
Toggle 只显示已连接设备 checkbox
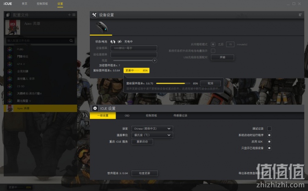click(x=269, y=148)
